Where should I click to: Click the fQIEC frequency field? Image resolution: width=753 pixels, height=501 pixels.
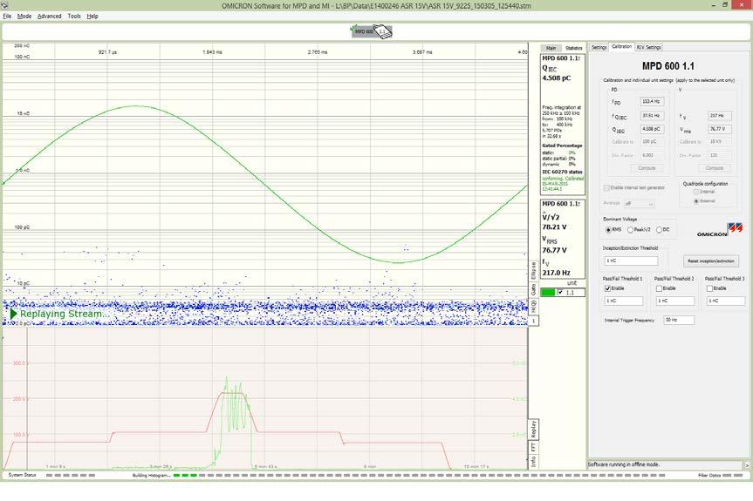click(652, 116)
